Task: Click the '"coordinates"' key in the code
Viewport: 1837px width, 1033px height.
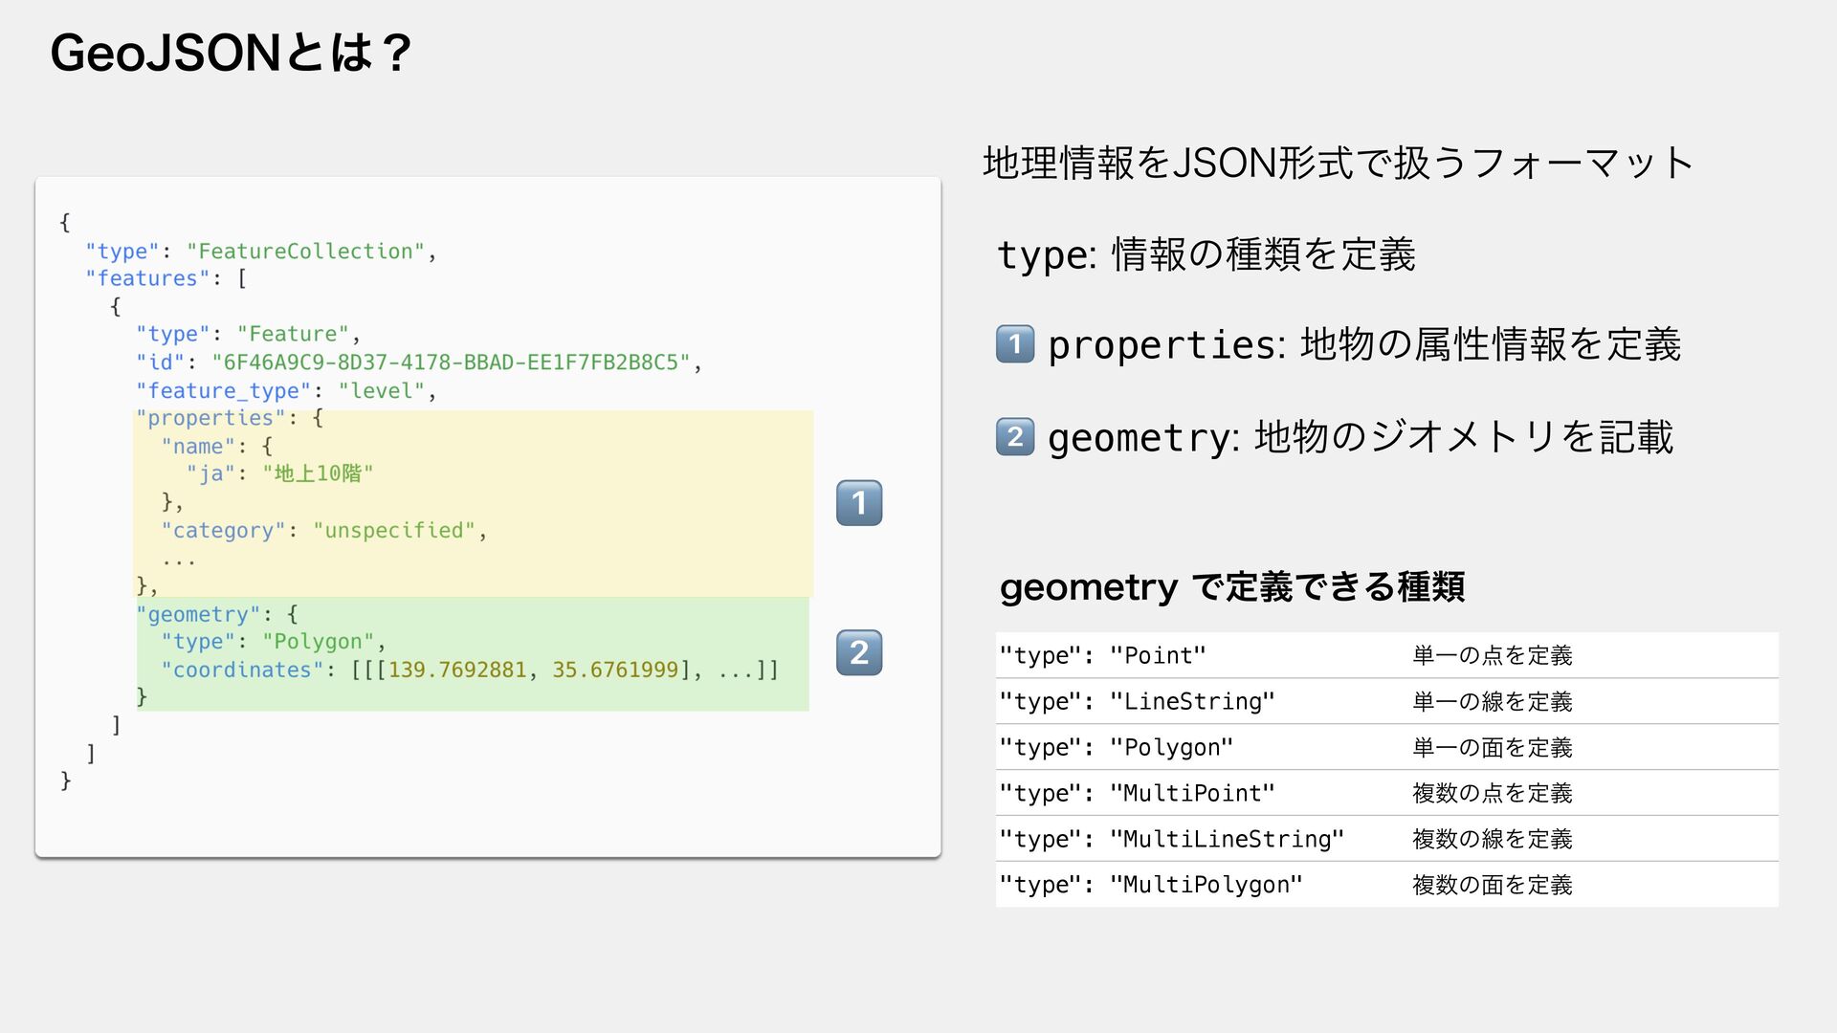Action: [x=242, y=670]
